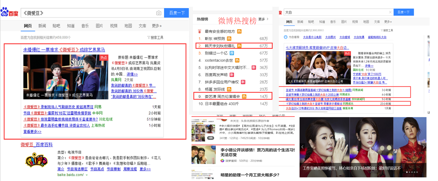This screenshot has height=181, width=438.
Task: Click the red top-pinned arrow icon in 热搜榜
Action: (200, 32)
